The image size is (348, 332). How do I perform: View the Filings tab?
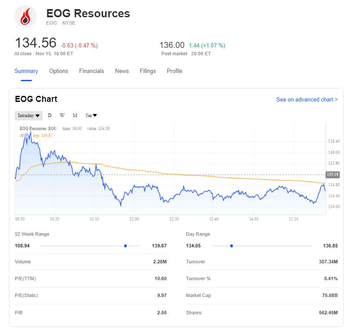147,71
